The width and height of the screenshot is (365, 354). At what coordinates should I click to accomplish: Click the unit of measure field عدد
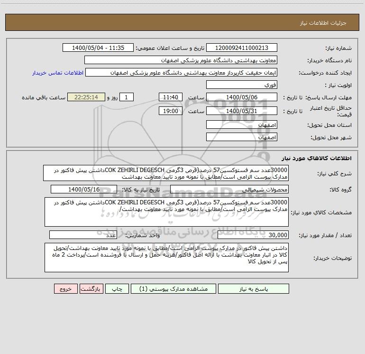coord(83,235)
